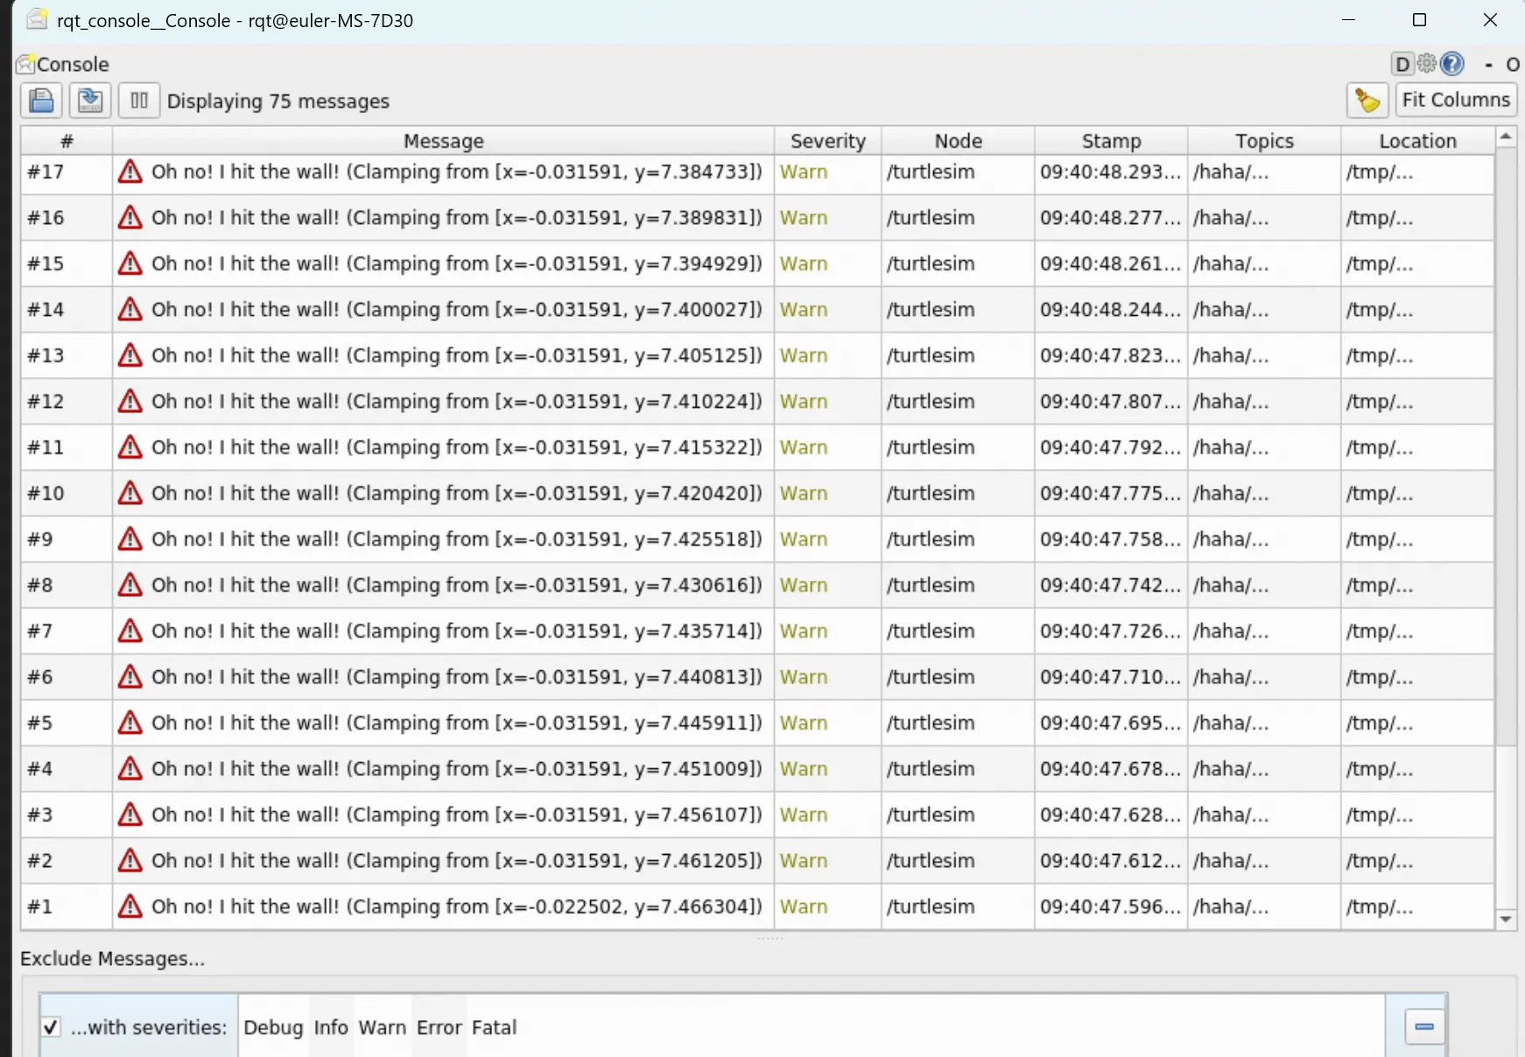Select Warn severity in exclude filter
This screenshot has width=1525, height=1057.
(383, 1027)
